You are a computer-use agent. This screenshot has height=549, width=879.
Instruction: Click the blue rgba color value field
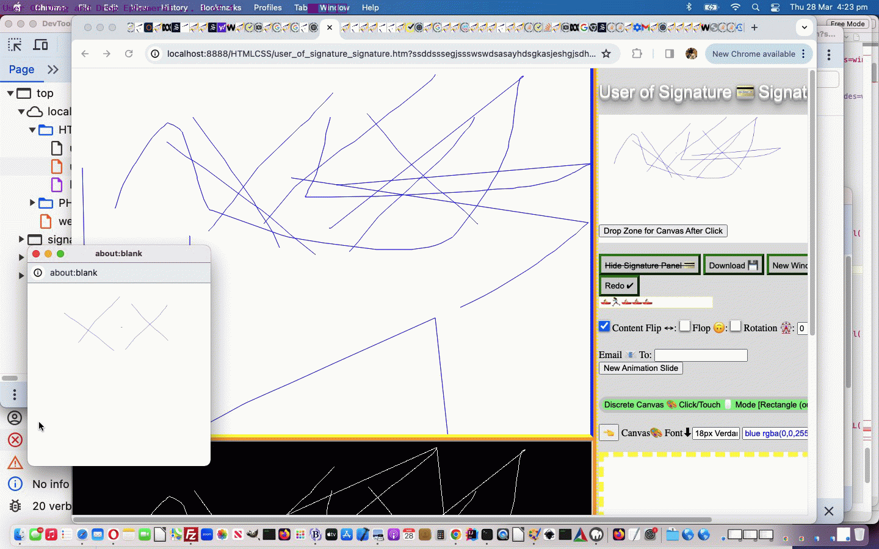[x=774, y=433]
